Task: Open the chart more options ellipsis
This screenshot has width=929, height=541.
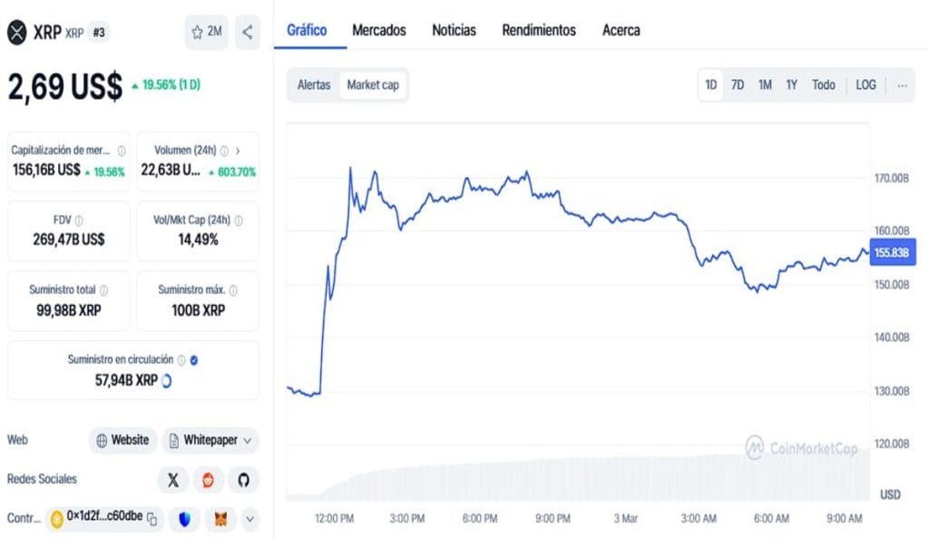Action: (x=902, y=84)
